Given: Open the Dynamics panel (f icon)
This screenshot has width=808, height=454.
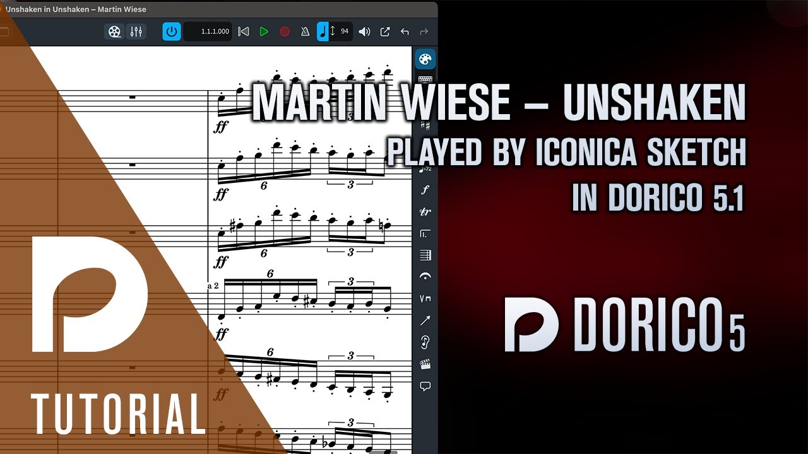Looking at the screenshot, I should 425,190.
